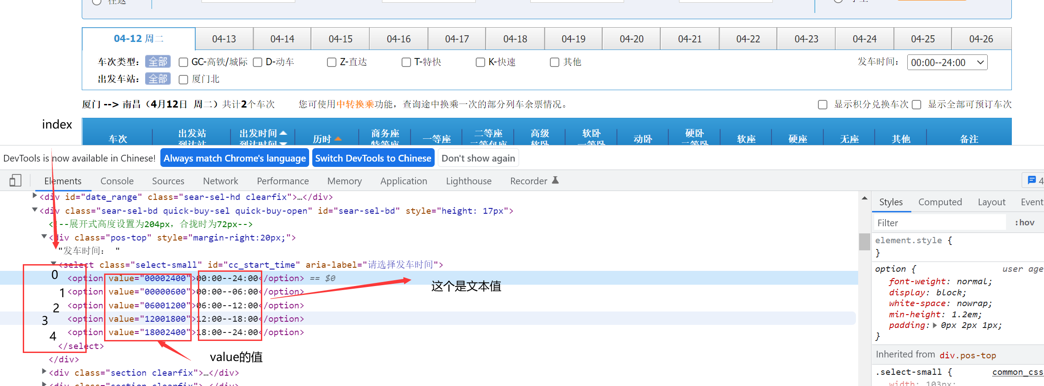
Task: Expand the first section clearfix div
Action: coord(44,371)
